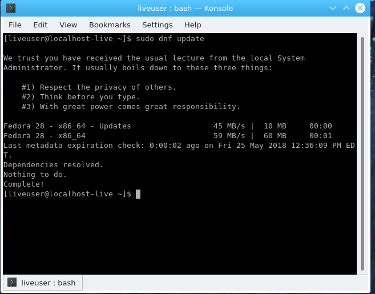375x294 pixels.
Task: Click the terminal icon on bash tab
Action: (x=12, y=282)
